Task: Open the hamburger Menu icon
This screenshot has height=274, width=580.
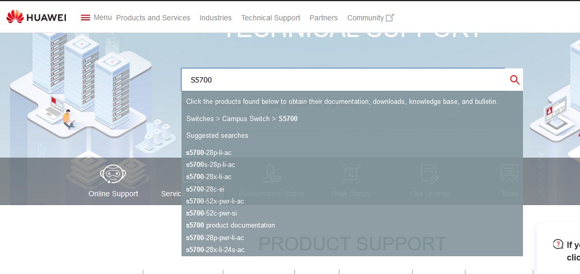Action: 85,17
